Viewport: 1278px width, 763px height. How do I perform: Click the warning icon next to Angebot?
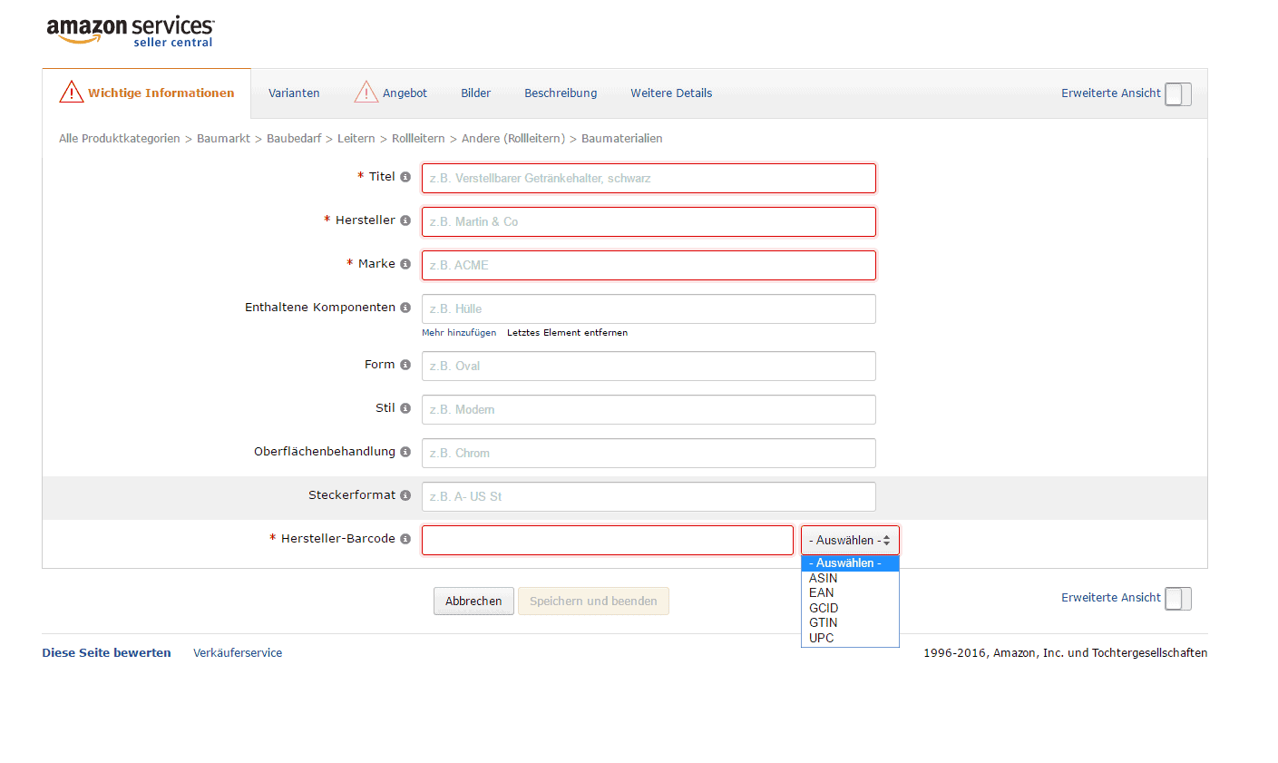[x=366, y=92]
